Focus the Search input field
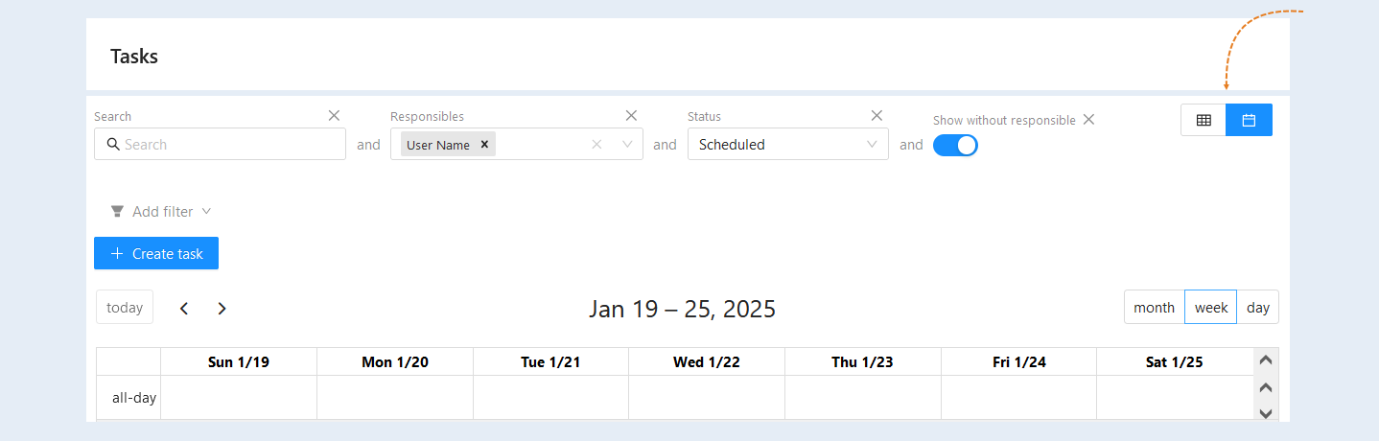 (220, 144)
